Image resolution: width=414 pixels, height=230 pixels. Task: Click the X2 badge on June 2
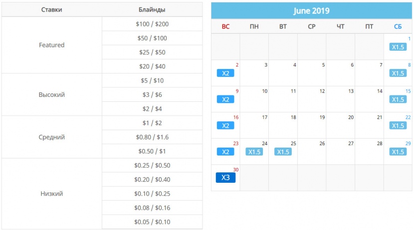pos(225,73)
